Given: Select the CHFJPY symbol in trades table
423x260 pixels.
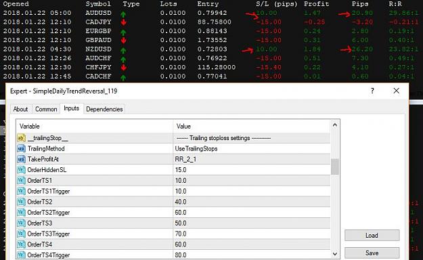Looking at the screenshot, I should click(98, 67).
